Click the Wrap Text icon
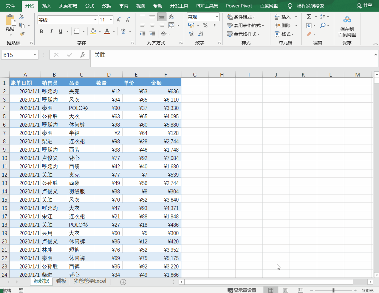The height and width of the screenshot is (293, 379). [x=171, y=17]
